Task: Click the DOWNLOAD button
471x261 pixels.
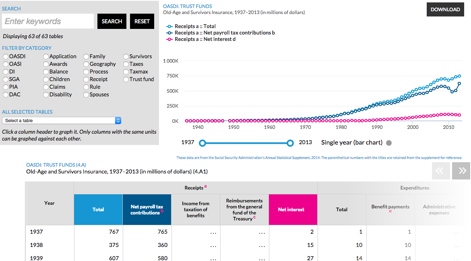Action: pyautogui.click(x=445, y=9)
